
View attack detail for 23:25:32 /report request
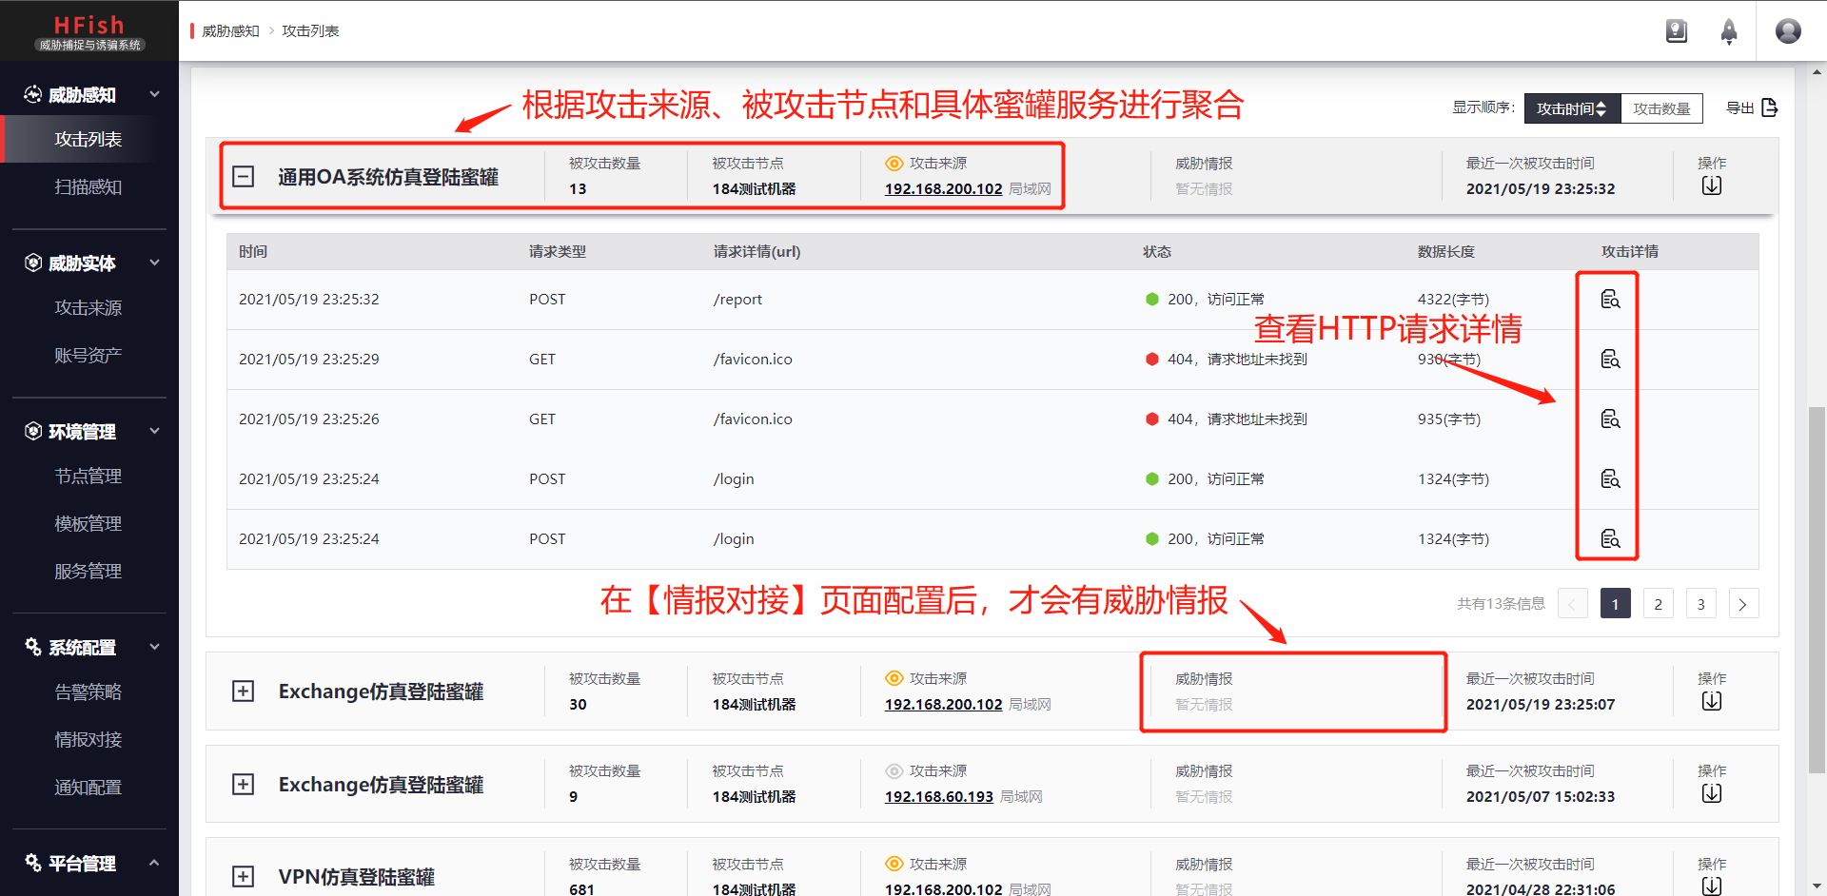[1610, 300]
